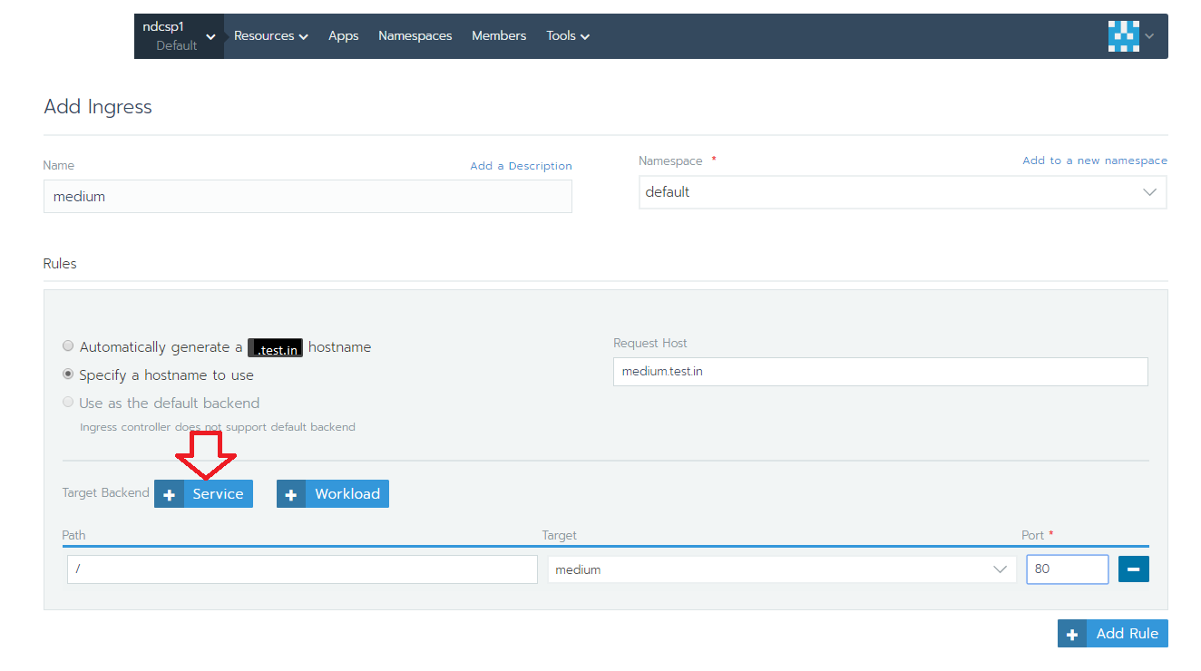Expand the chevron beside user avatar
The image size is (1201, 671).
pos(1149,36)
